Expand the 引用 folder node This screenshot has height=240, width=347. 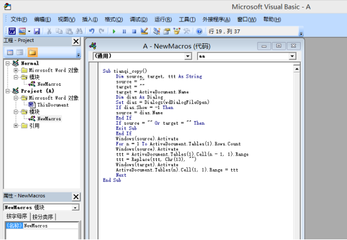[16, 126]
